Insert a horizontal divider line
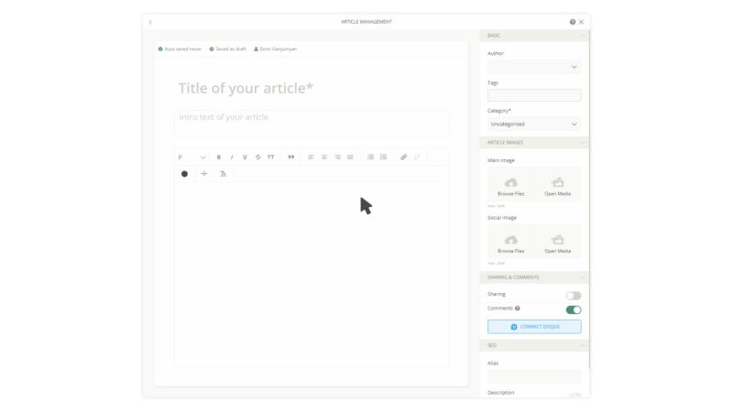733x412 pixels. [203, 174]
